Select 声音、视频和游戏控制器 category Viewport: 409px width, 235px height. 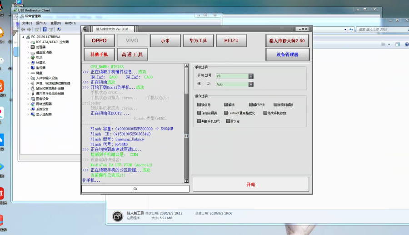click(53, 83)
